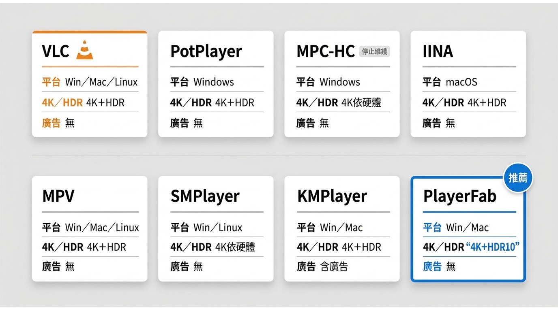The height and width of the screenshot is (311, 558).
Task: Click KMPlayer 含廣告 value
Action: point(334,266)
